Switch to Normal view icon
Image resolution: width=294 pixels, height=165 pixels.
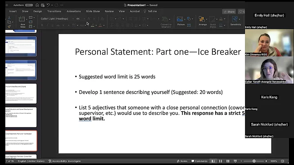point(213,161)
